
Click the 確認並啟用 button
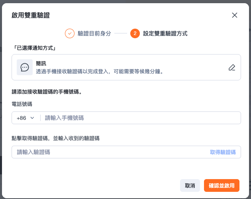(x=222, y=185)
